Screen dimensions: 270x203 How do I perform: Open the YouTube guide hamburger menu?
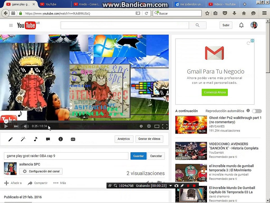pyautogui.click(x=11, y=26)
